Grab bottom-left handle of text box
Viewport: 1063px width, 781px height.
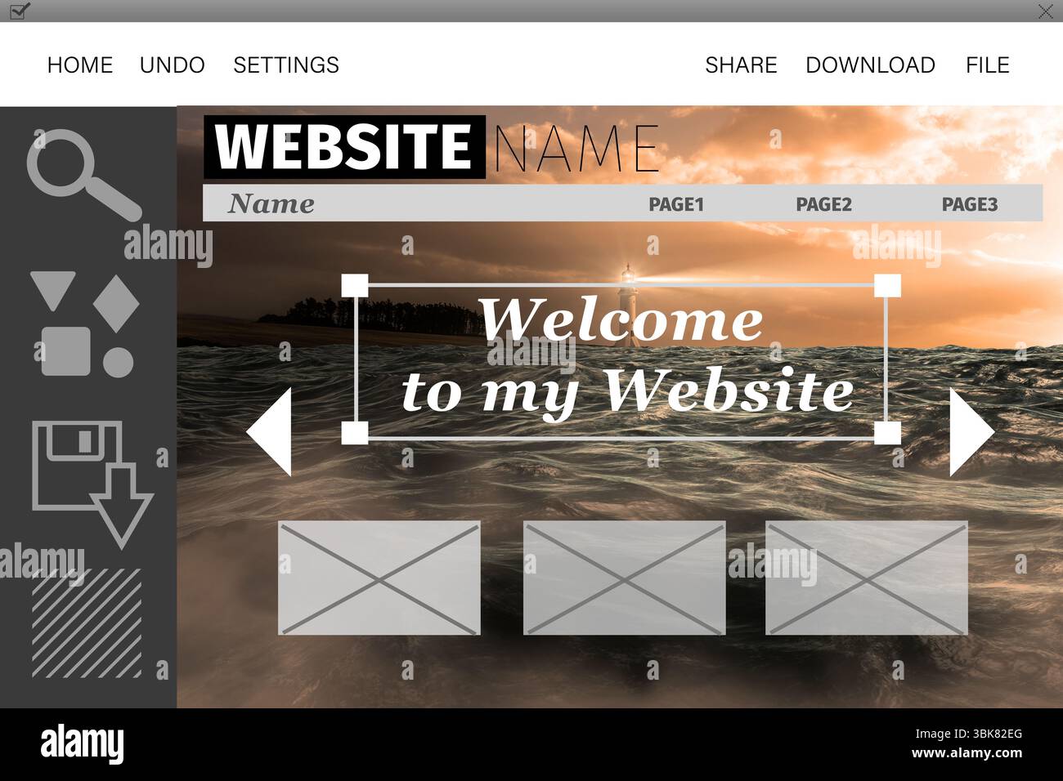355,433
